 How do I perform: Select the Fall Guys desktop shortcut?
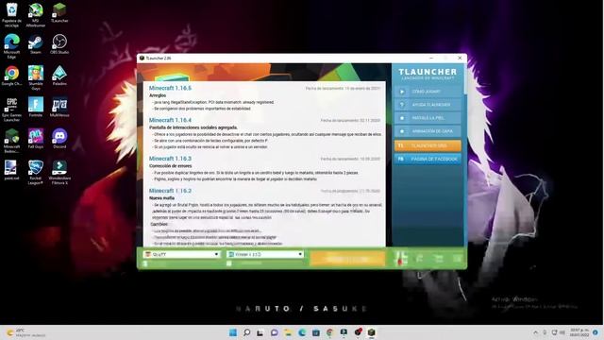click(36, 139)
